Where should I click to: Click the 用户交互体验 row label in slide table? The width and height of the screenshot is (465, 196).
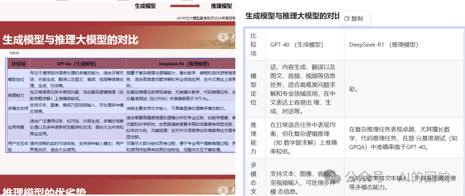19,146
